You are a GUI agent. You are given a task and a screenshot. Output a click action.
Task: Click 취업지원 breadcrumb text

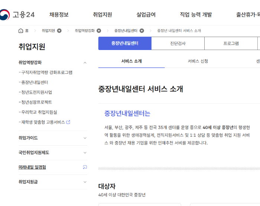(x=48, y=31)
